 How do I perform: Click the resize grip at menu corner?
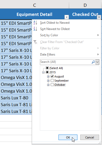click(x=99, y=143)
